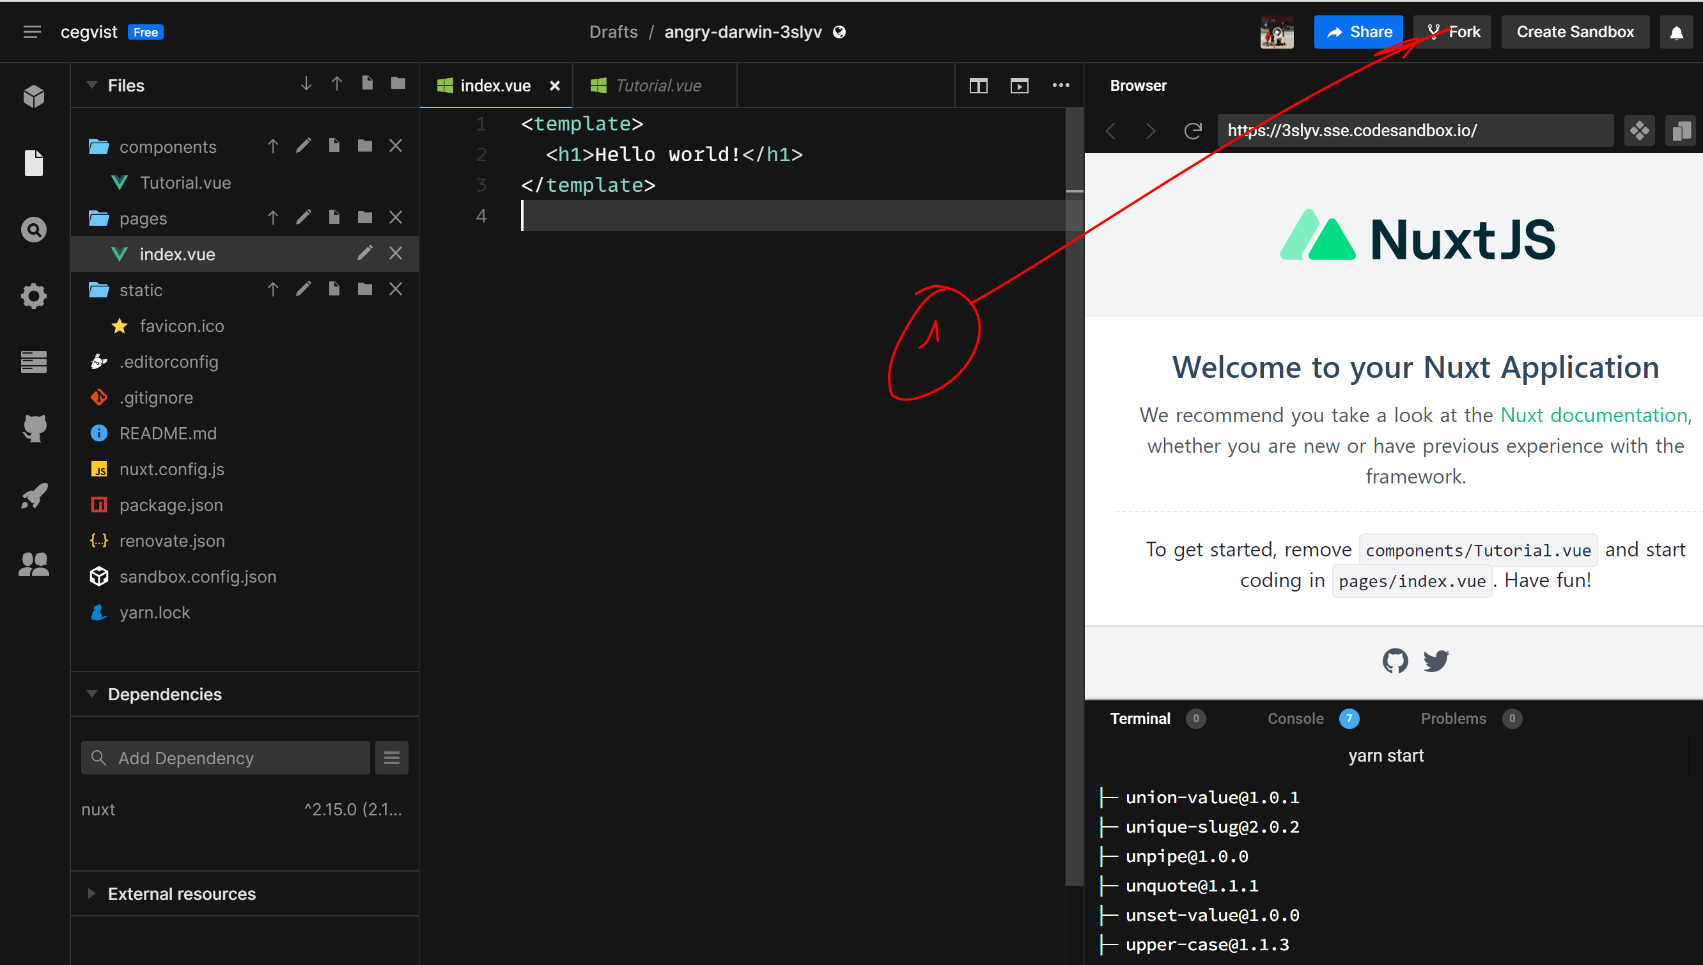Split the editor with the layout icon
The image size is (1703, 965).
click(x=978, y=86)
